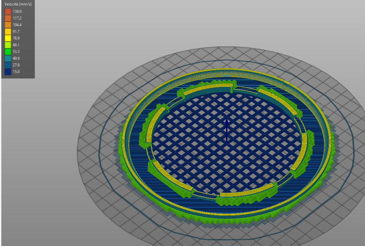Click the 15.0 dark blue legend swatch
365x246 pixels.
point(8,71)
